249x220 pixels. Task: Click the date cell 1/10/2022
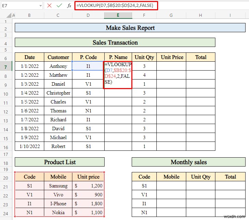[x=29, y=146]
